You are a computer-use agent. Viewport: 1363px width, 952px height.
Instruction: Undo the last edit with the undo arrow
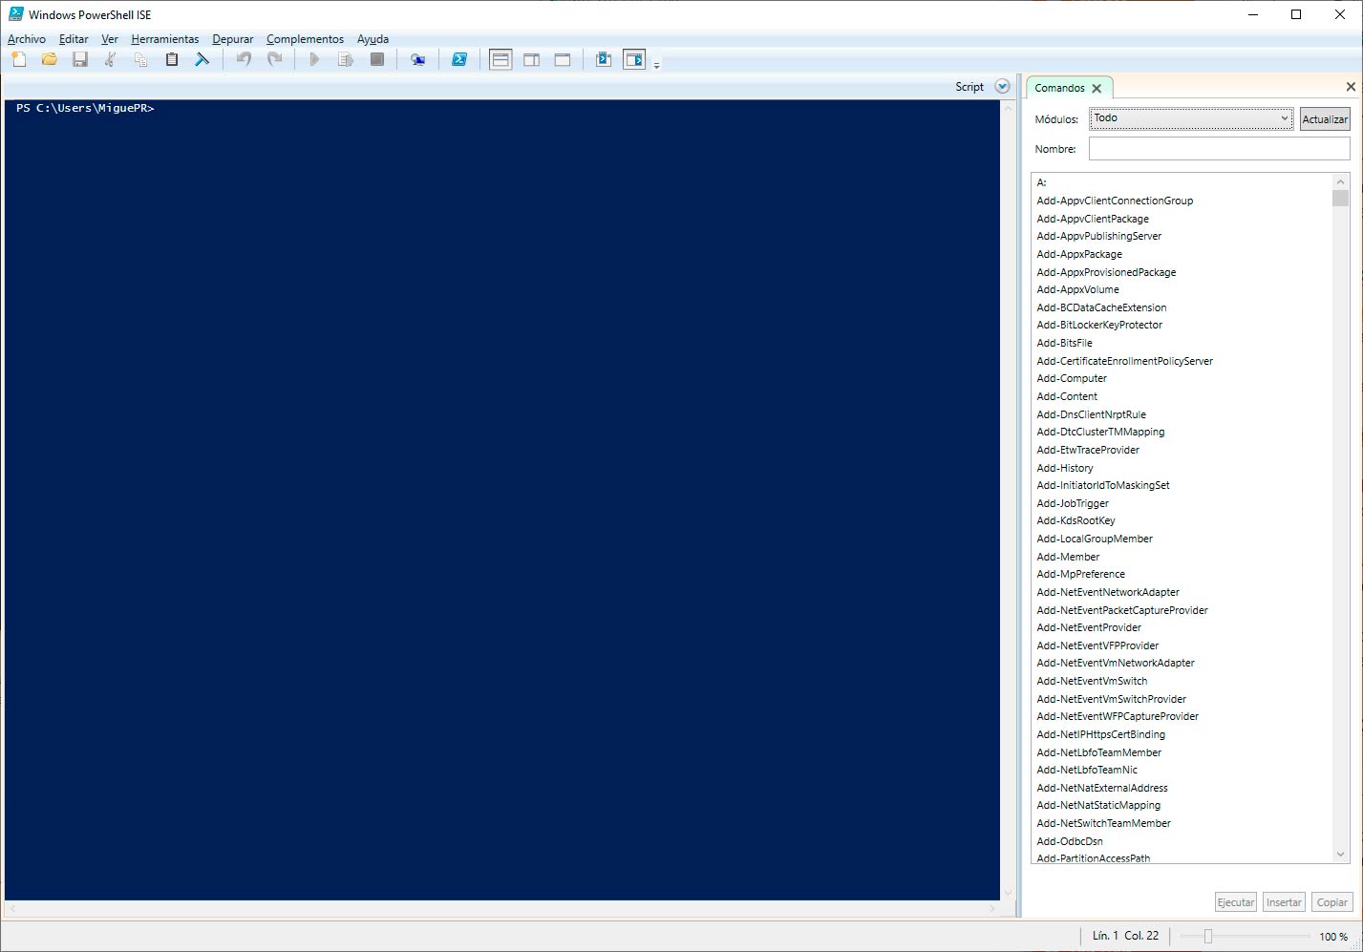[244, 59]
